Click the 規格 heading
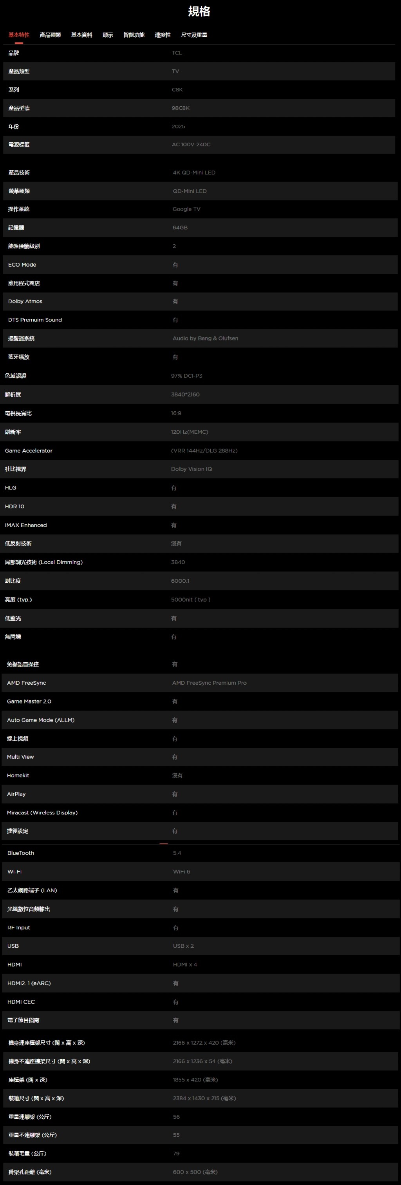This screenshot has height=1185, width=401. pyautogui.click(x=199, y=11)
